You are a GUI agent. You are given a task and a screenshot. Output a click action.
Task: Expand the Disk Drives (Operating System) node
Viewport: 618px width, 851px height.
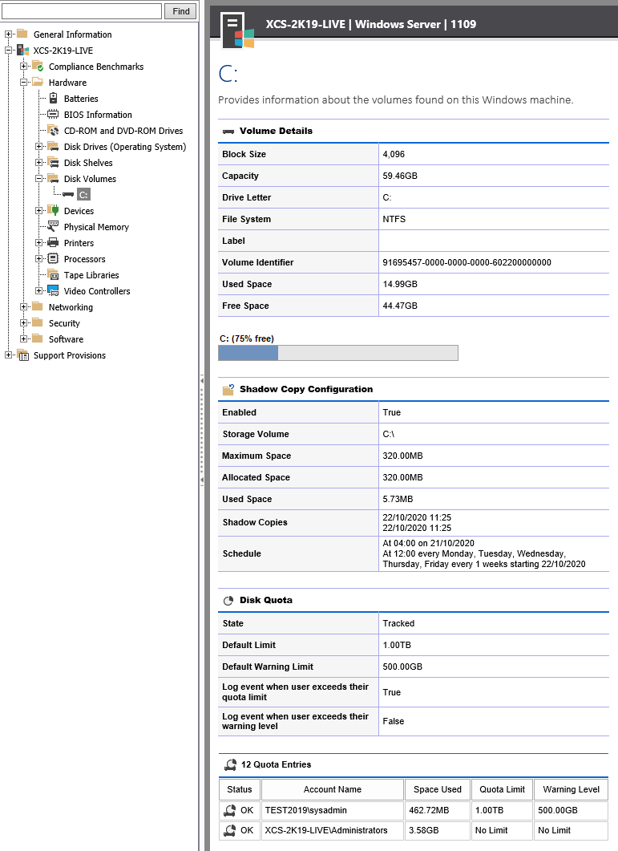coord(39,147)
